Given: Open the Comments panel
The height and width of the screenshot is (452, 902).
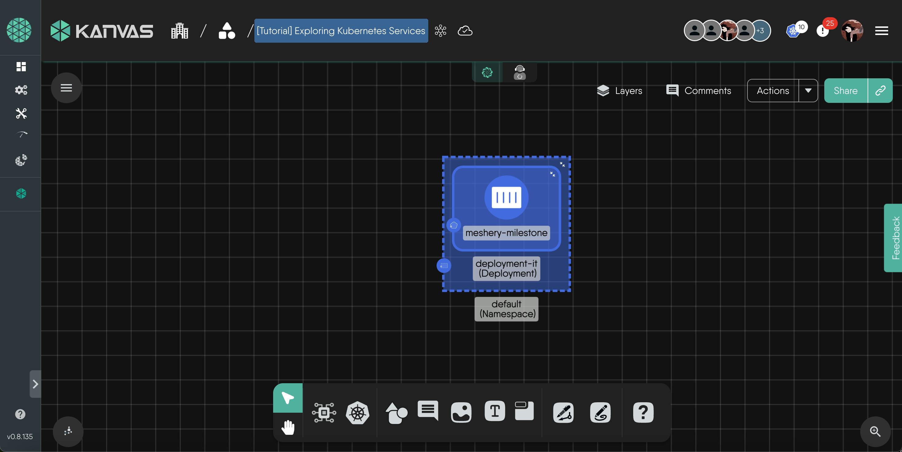Looking at the screenshot, I should (699, 91).
